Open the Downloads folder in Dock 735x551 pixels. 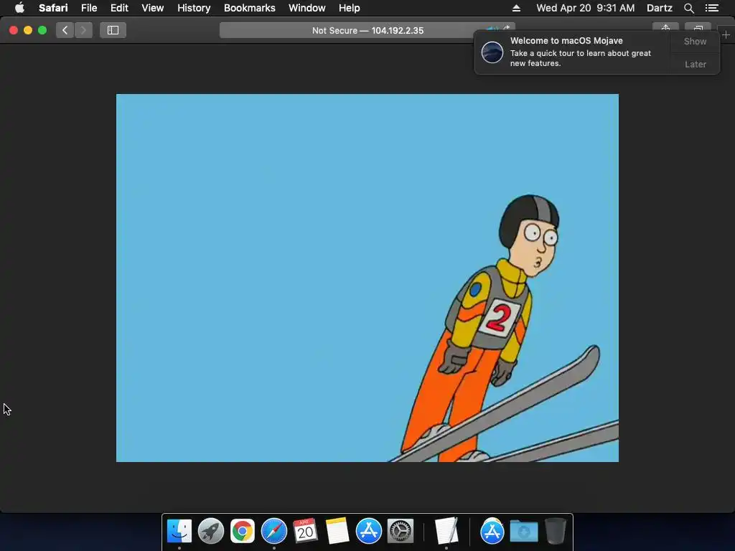(x=523, y=532)
